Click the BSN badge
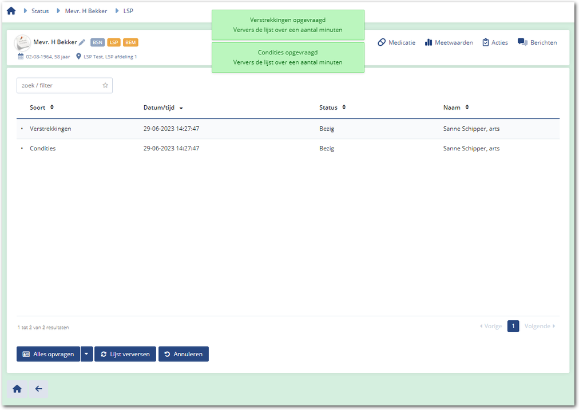579x410 pixels. point(98,42)
